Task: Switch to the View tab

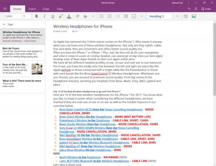Action: click(x=60, y=9)
